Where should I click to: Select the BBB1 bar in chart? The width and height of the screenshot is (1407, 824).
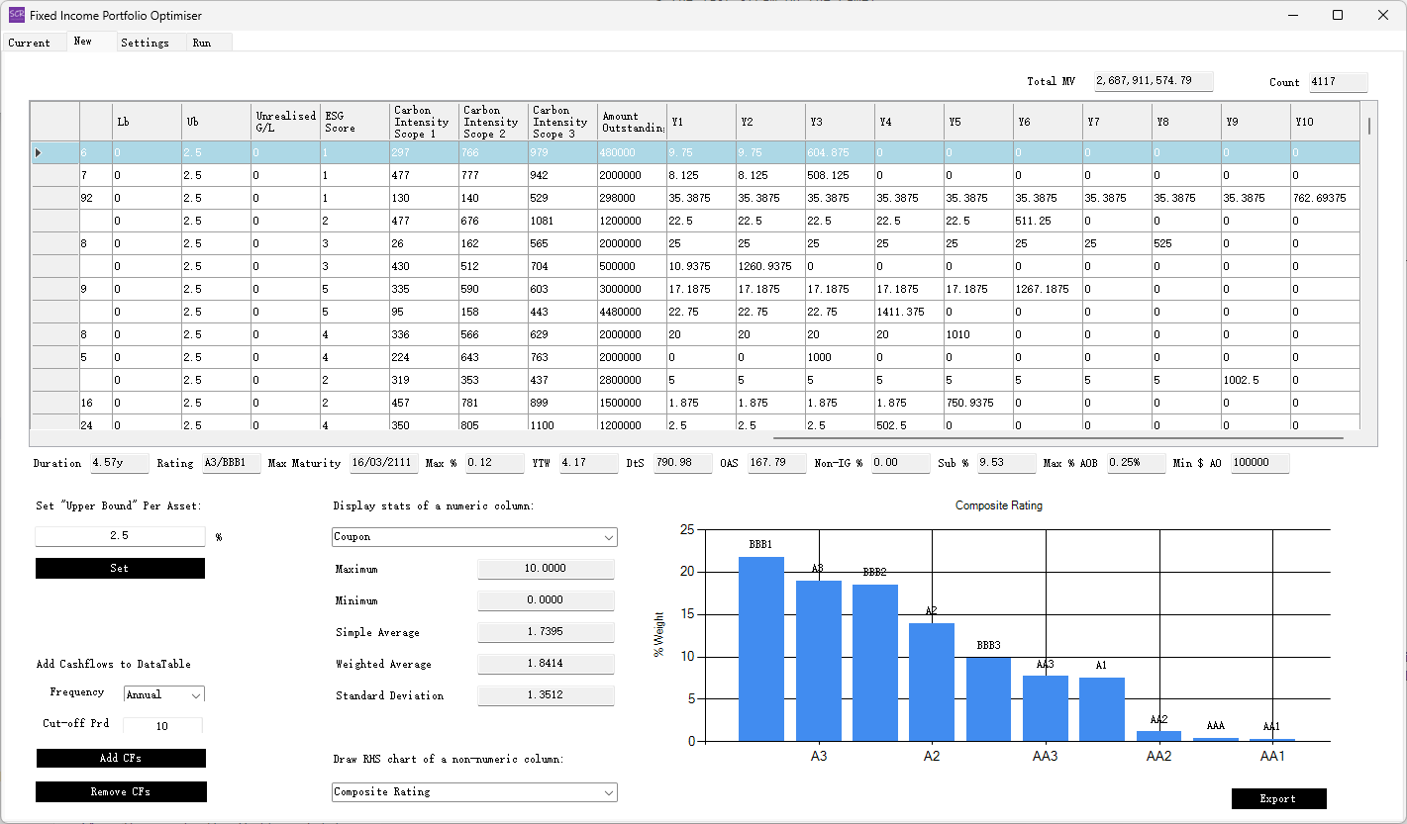click(760, 648)
